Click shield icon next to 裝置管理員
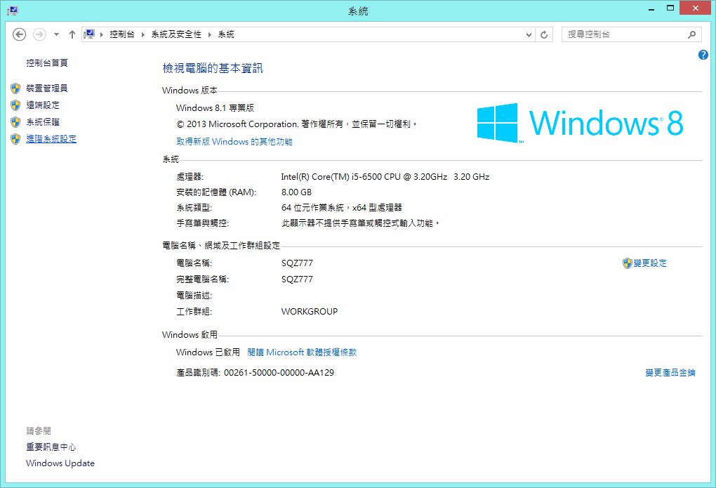The image size is (716, 488). 15,88
